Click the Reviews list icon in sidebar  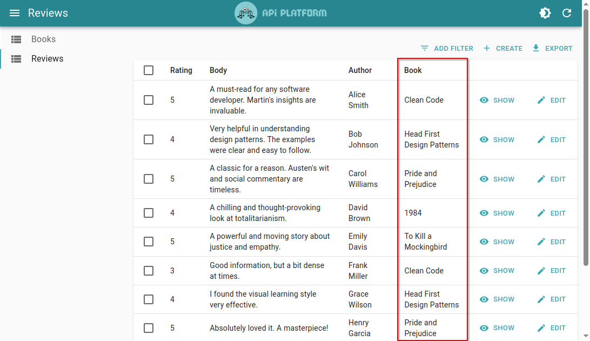coord(16,59)
